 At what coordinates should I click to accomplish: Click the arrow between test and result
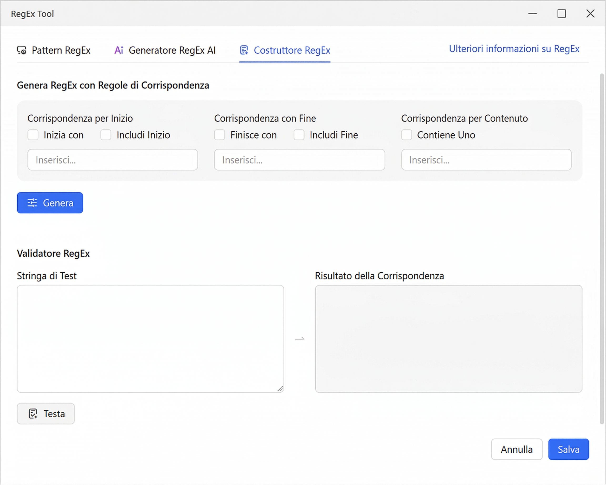point(299,339)
